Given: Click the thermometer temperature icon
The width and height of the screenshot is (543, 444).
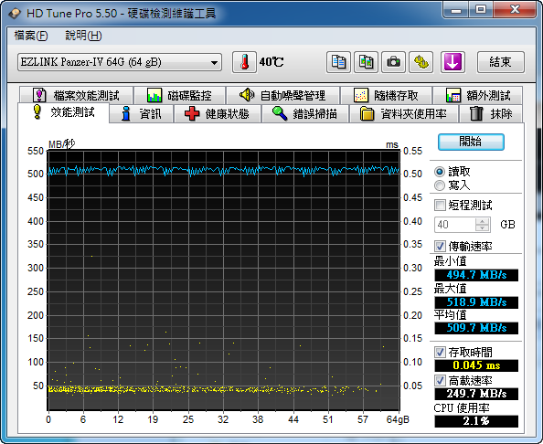Looking at the screenshot, I should tap(244, 62).
